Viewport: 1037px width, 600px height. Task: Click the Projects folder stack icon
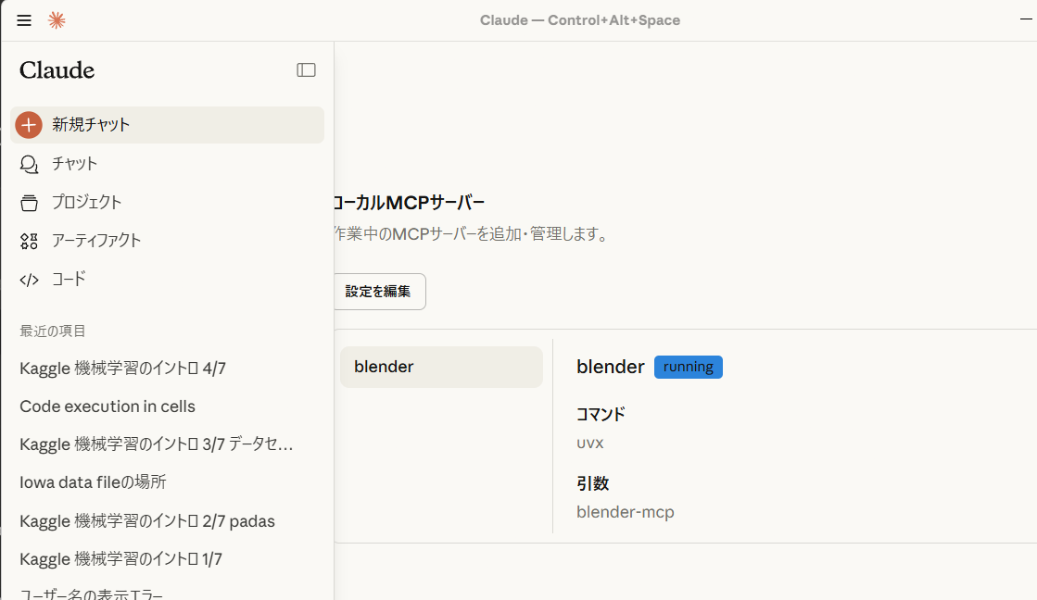(29, 203)
